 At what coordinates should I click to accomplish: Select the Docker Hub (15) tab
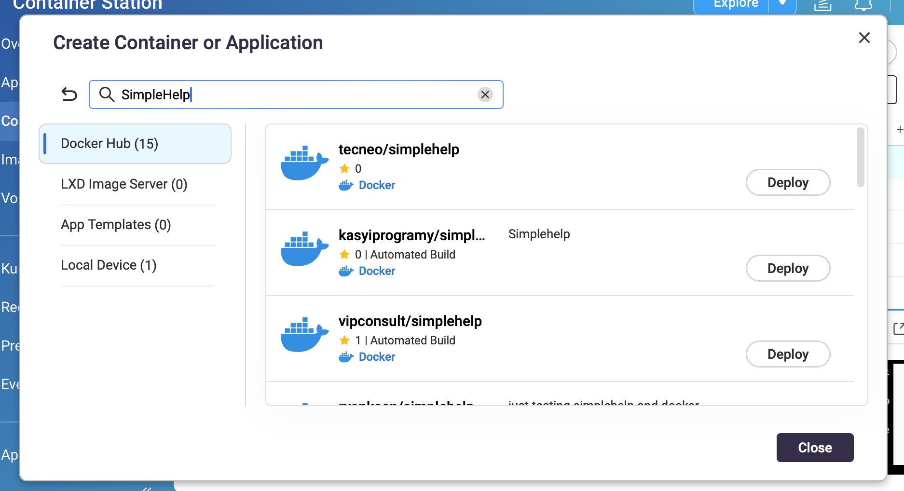click(x=135, y=144)
